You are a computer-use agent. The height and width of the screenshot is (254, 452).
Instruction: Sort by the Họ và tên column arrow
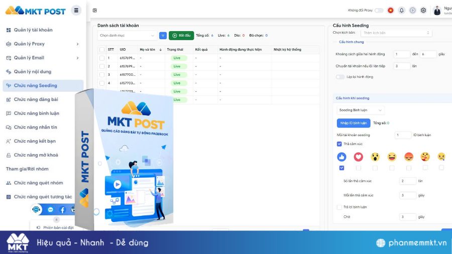pos(161,50)
